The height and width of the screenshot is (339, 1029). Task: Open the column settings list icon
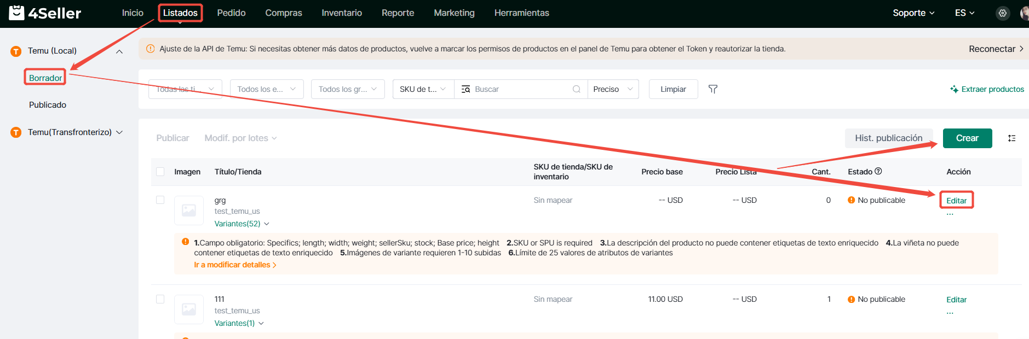(1012, 138)
